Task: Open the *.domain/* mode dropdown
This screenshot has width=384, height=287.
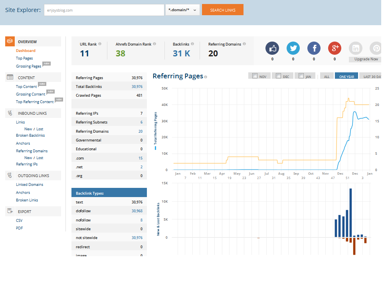Action: (182, 10)
